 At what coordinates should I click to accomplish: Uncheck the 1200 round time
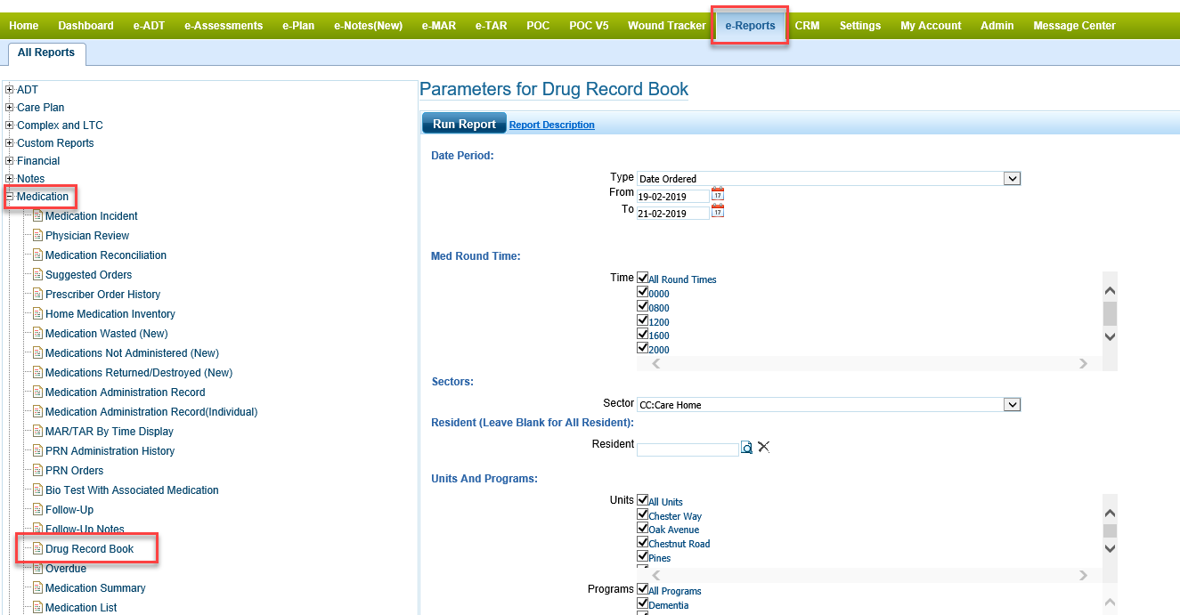[642, 320]
